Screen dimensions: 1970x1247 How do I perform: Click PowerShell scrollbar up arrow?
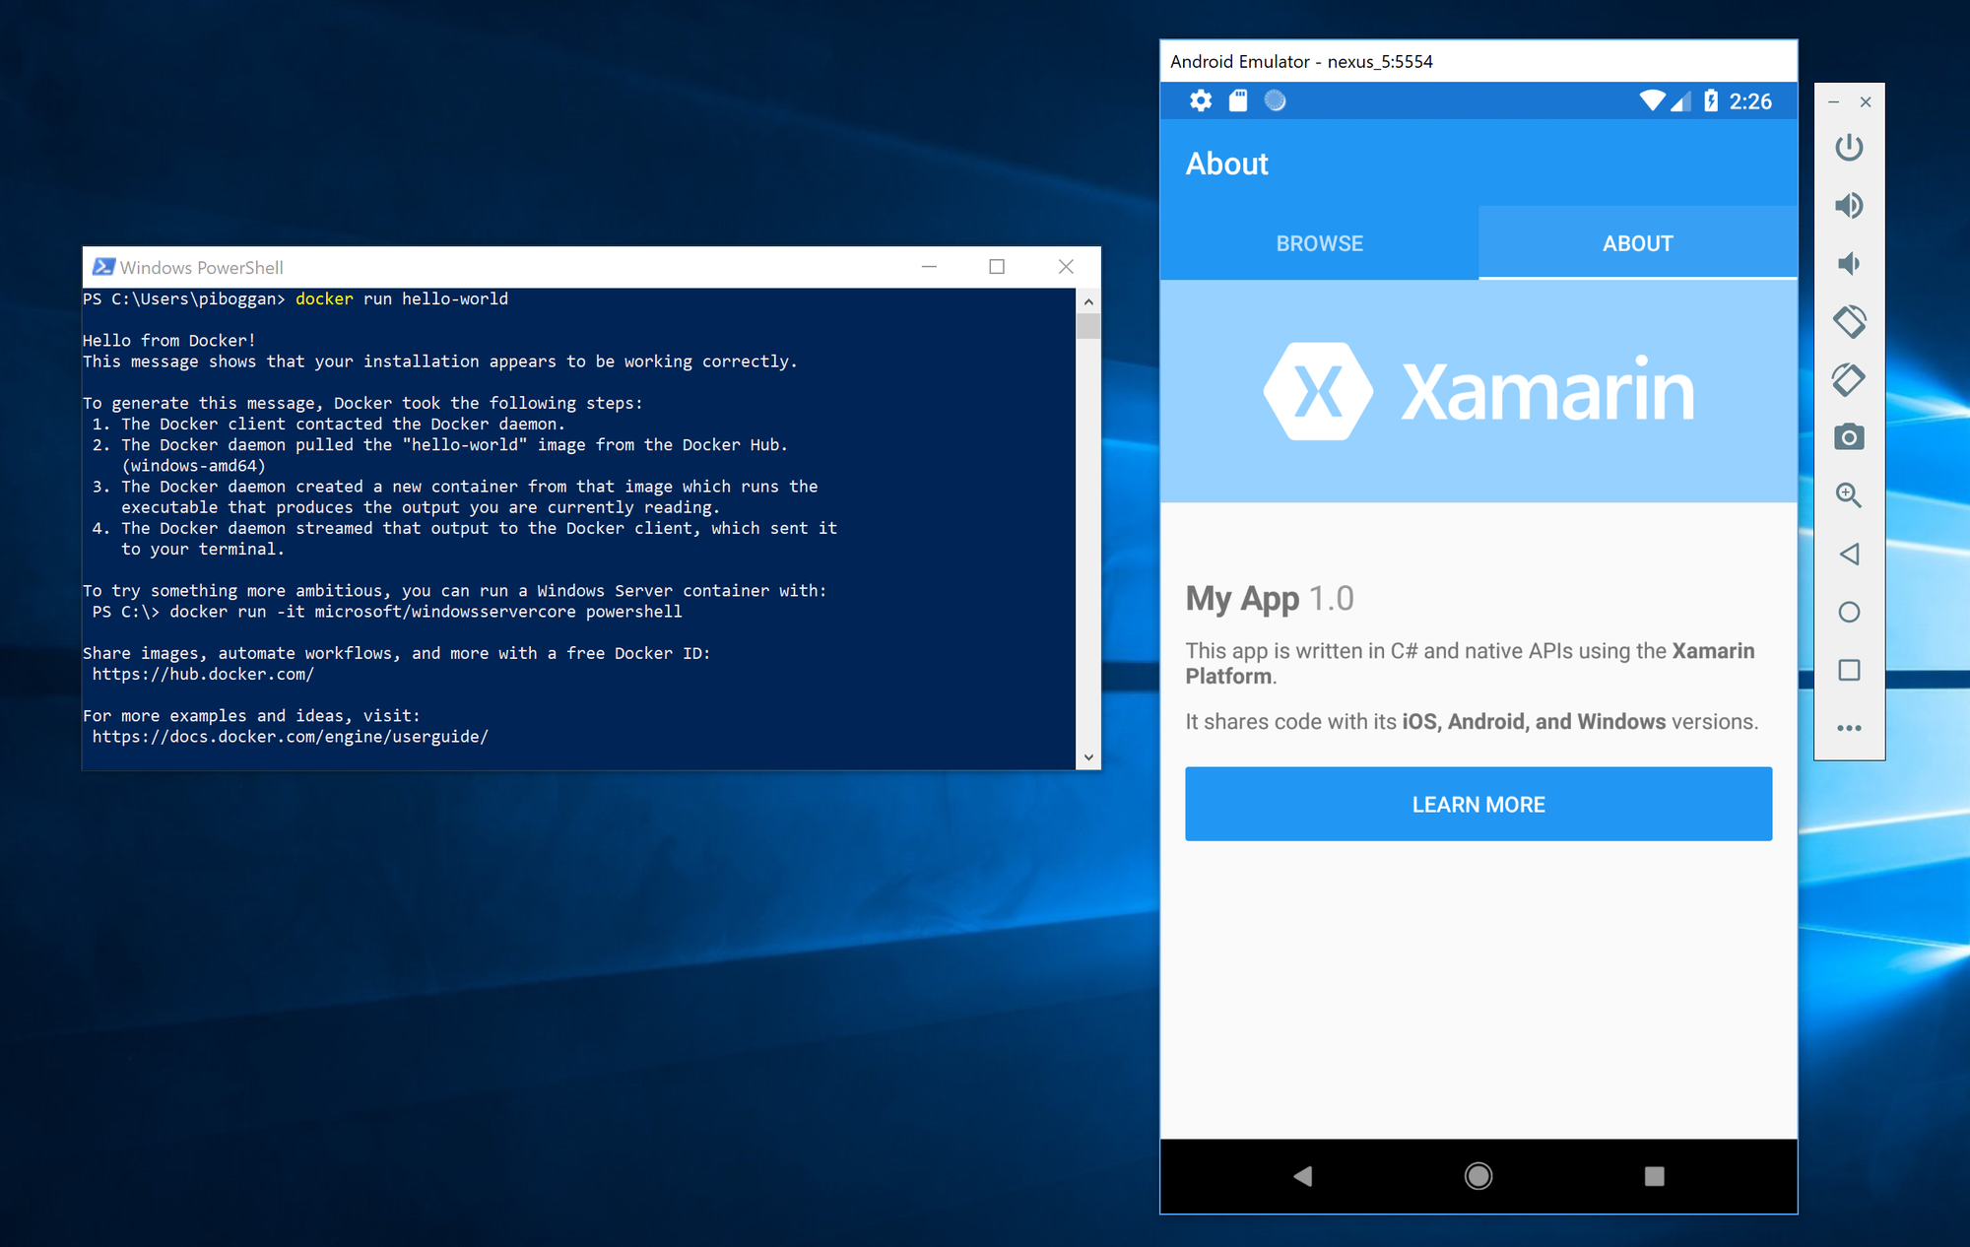tap(1088, 301)
